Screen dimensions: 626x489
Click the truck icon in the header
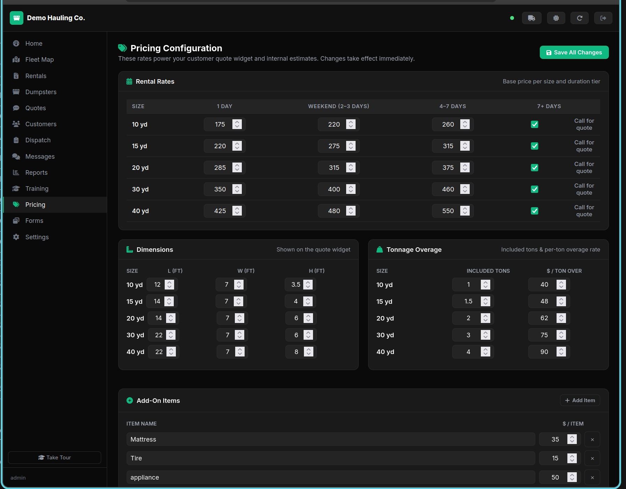pos(531,18)
